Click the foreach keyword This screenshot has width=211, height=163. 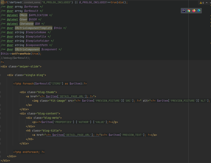coord(28,84)
